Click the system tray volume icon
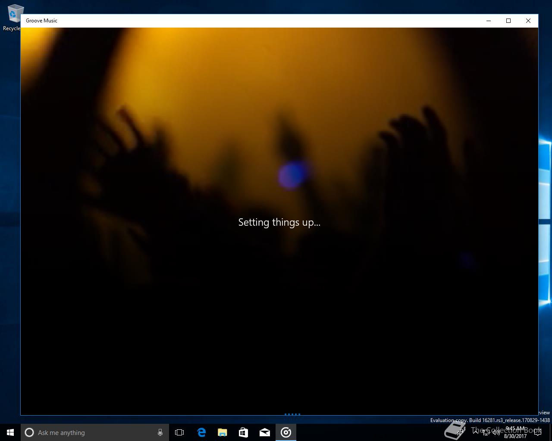Viewport: 552px width, 441px height. (496, 433)
